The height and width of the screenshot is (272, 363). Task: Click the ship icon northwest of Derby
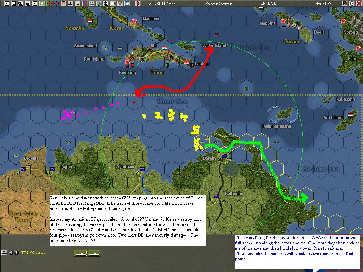click(x=68, y=142)
